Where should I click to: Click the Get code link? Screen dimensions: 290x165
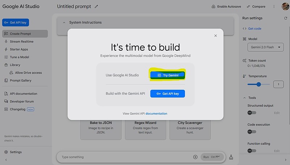pos(255,29)
